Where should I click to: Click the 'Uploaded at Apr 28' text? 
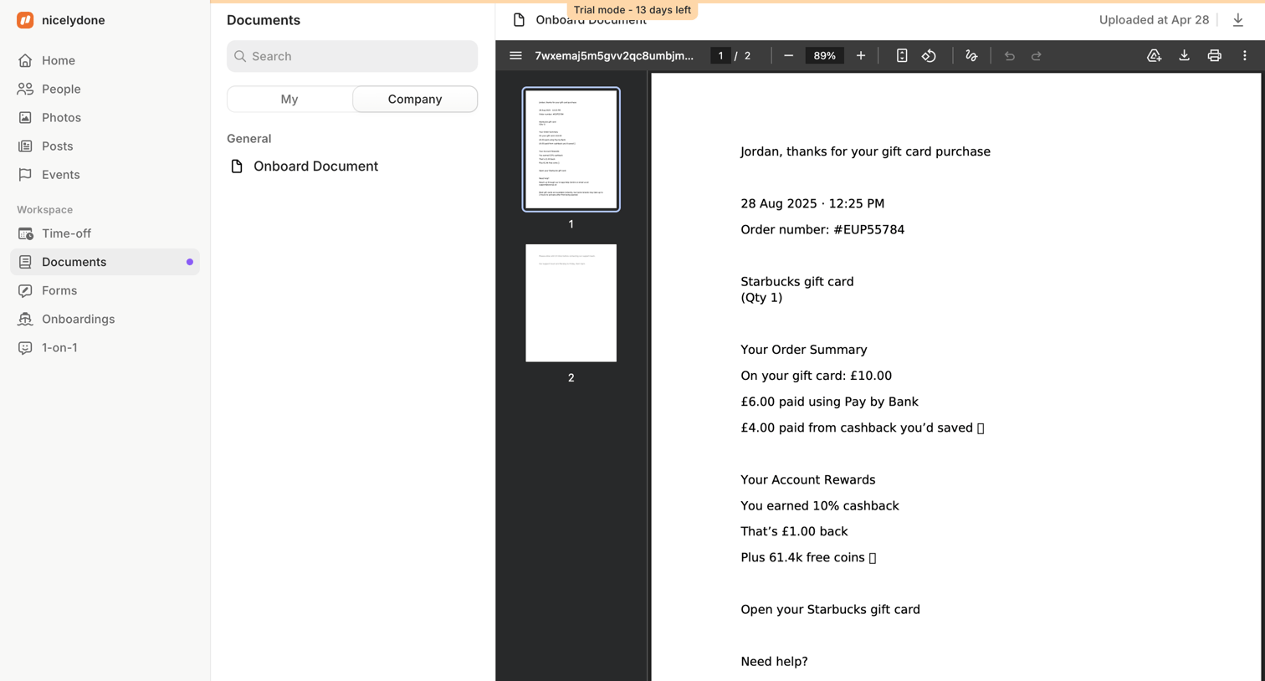pos(1154,20)
